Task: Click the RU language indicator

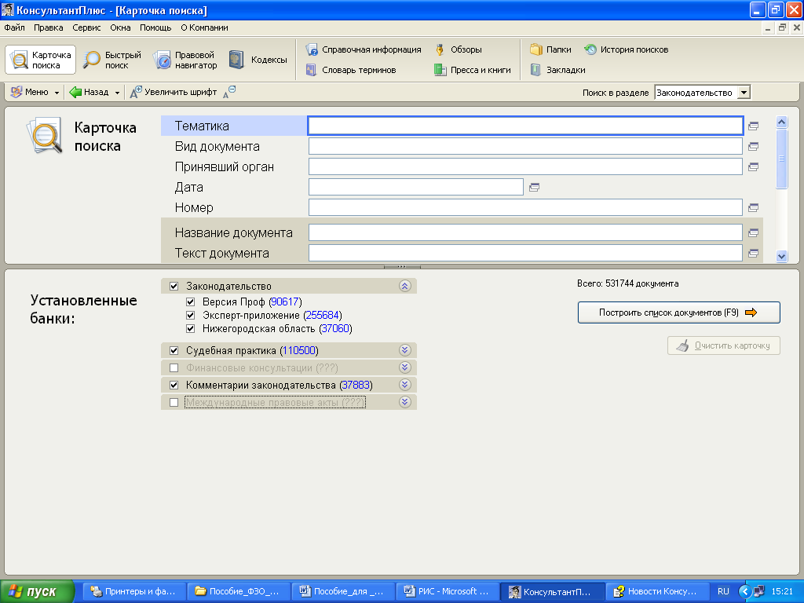Action: [723, 592]
